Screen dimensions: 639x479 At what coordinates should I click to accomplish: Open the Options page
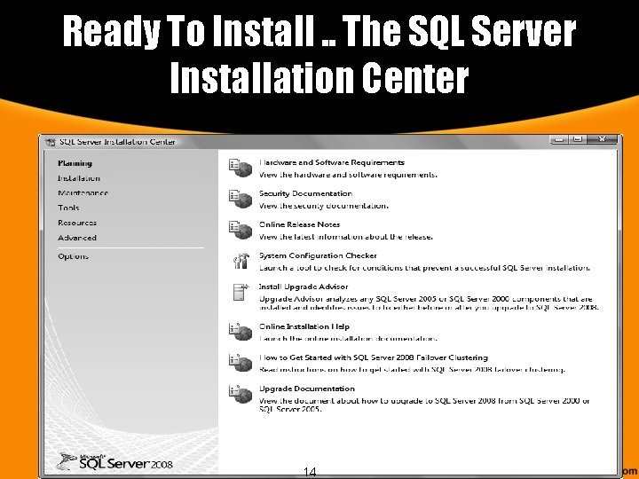pyautogui.click(x=73, y=256)
